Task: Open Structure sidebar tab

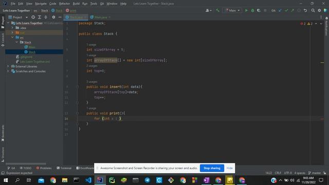Action: (x=3, y=155)
